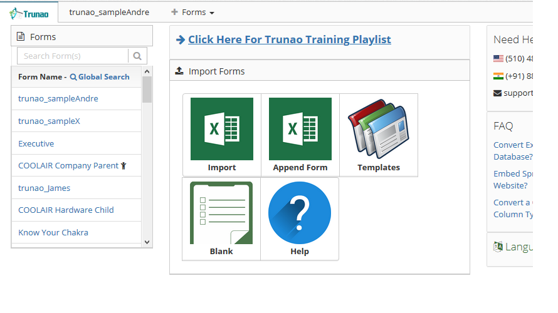Click the form list scroll-up arrow
Screen dimensions: 558x313
pyautogui.click(x=147, y=71)
